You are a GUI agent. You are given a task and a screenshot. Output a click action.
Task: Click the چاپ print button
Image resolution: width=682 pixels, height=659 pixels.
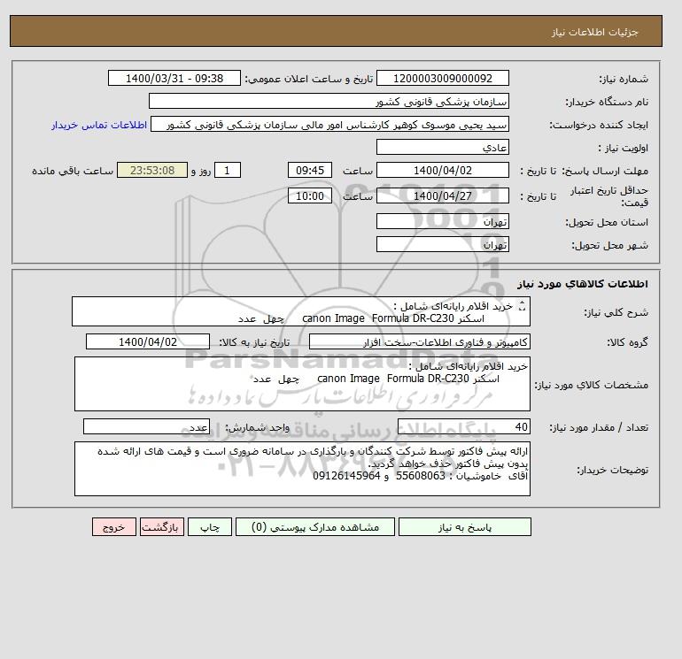(x=210, y=527)
